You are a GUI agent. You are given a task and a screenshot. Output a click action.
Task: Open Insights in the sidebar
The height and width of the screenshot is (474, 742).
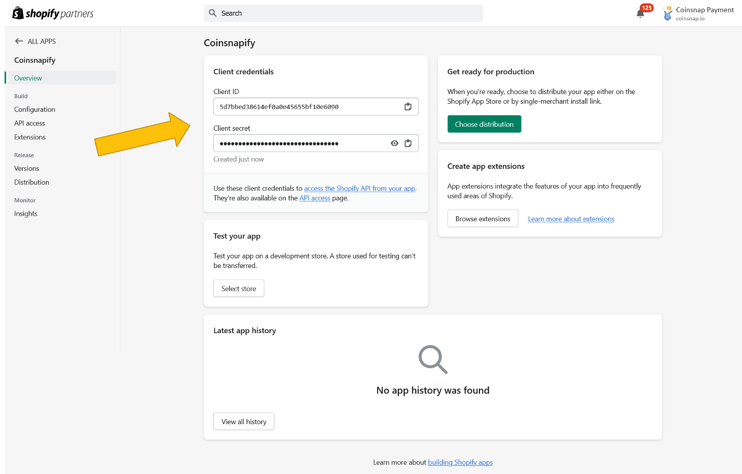pyautogui.click(x=26, y=214)
